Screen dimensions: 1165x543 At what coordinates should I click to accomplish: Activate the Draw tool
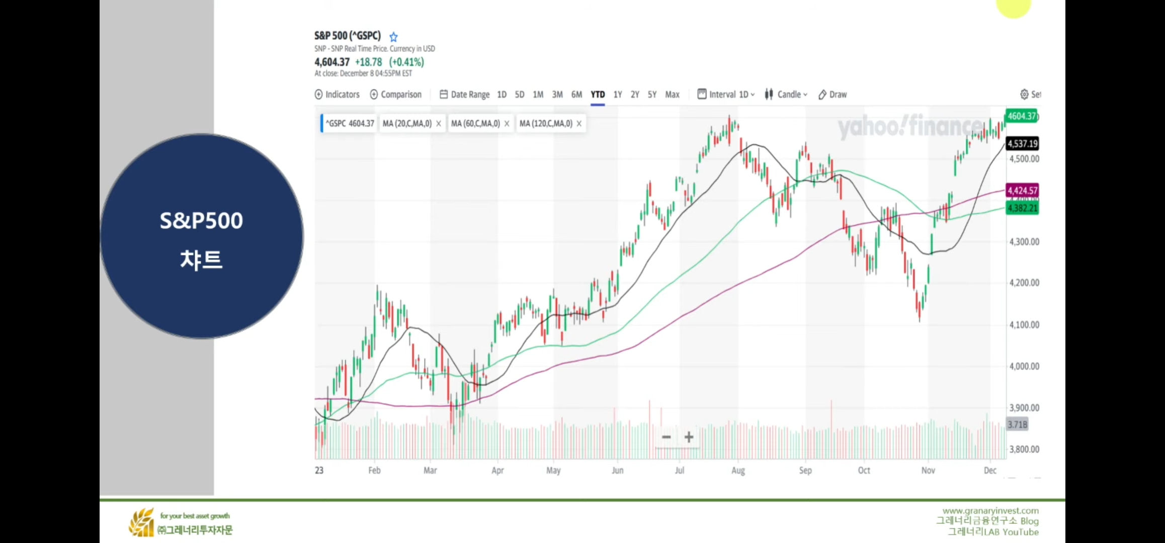click(833, 95)
